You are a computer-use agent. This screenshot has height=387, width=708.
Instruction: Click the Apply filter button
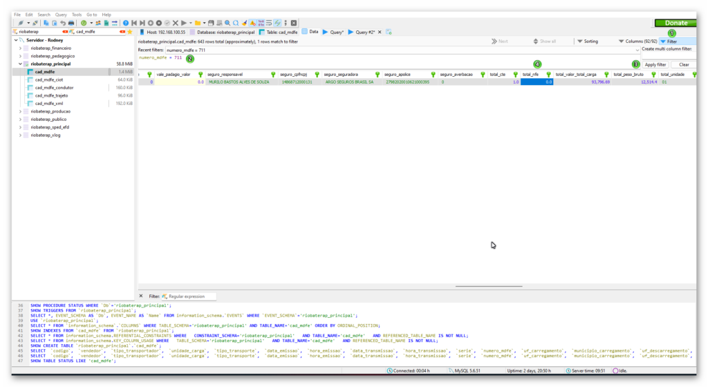point(655,65)
